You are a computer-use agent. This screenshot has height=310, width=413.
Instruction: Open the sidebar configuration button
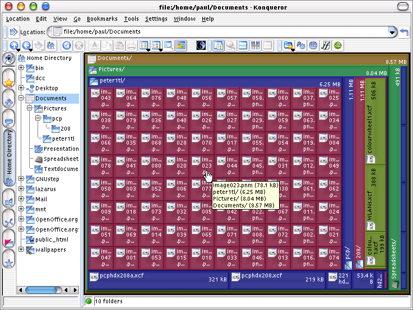pos(9,59)
